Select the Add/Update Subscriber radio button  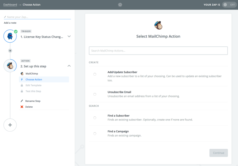tap(95, 74)
